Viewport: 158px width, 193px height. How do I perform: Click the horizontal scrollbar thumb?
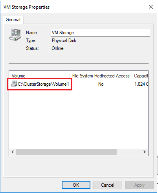point(66,152)
